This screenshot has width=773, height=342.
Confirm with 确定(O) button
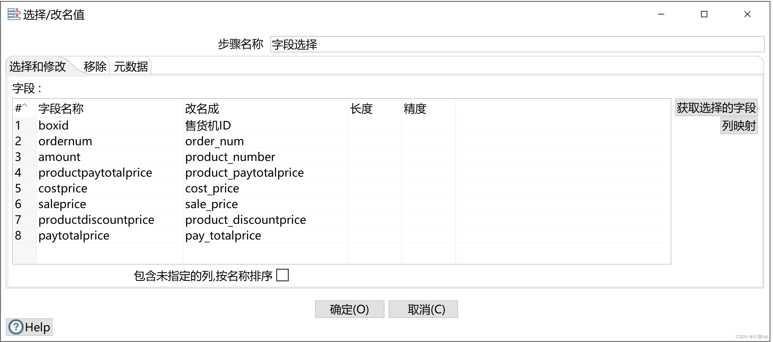[349, 309]
